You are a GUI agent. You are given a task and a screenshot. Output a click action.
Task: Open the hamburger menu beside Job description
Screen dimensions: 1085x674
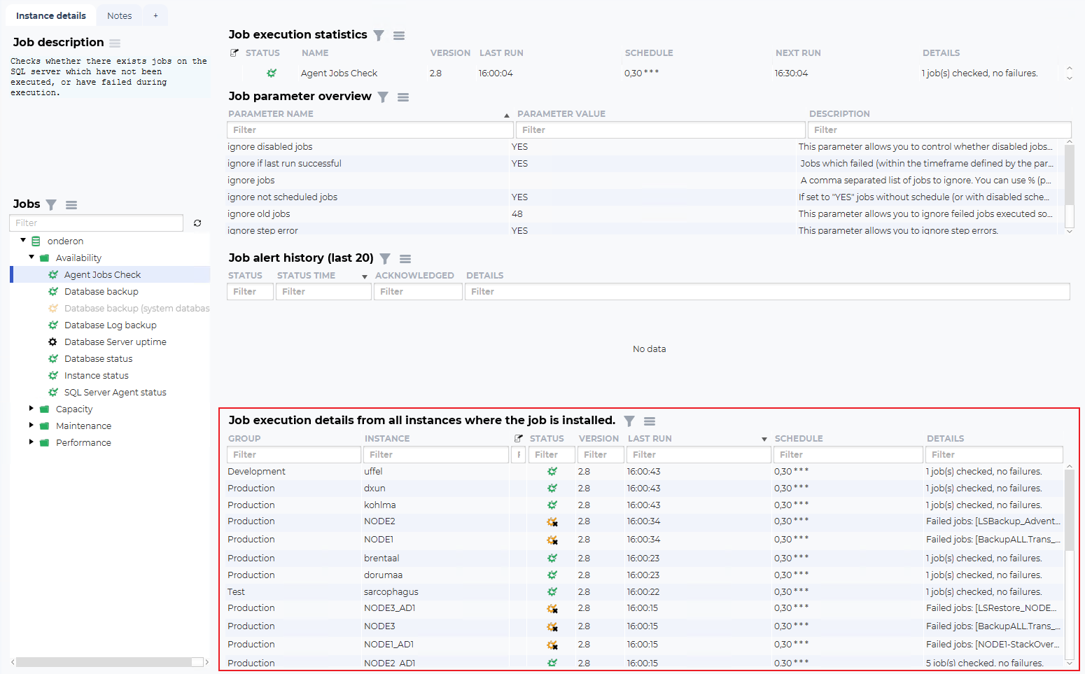click(x=115, y=43)
